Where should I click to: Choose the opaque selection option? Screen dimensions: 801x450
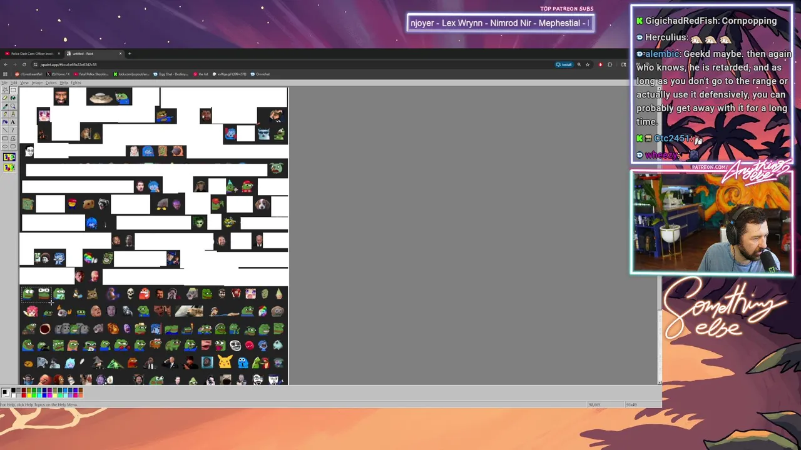point(9,157)
